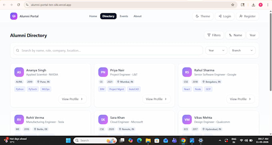272x145 pixels.
Task: Click the Pune, IN location chip
Action: click(43, 82)
